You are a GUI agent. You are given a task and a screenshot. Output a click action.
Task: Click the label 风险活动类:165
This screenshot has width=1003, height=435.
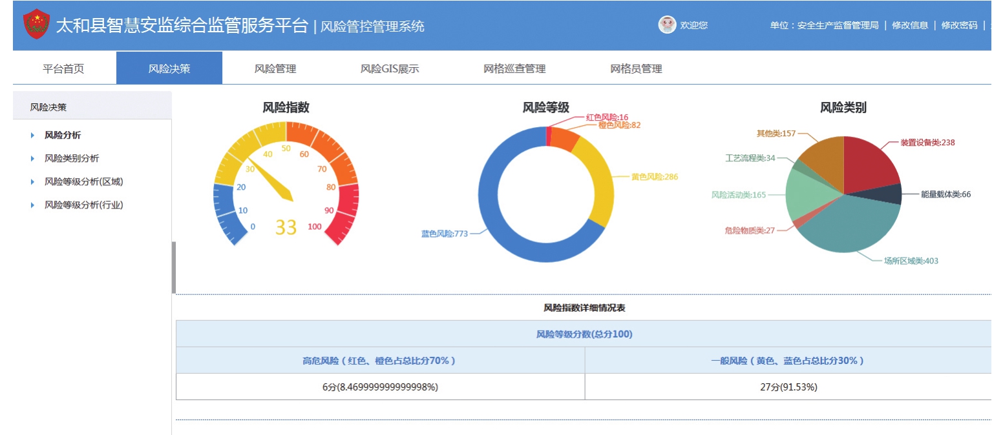739,195
